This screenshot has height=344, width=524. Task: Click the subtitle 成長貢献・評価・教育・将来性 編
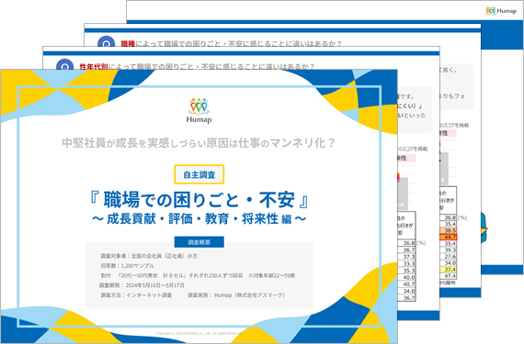199,218
